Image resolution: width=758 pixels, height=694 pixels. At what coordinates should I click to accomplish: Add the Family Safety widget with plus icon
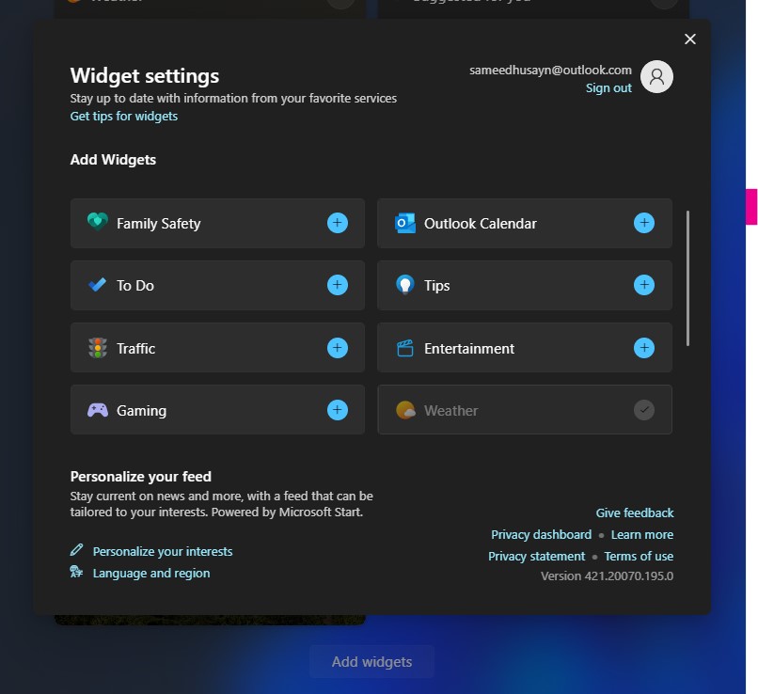[338, 223]
